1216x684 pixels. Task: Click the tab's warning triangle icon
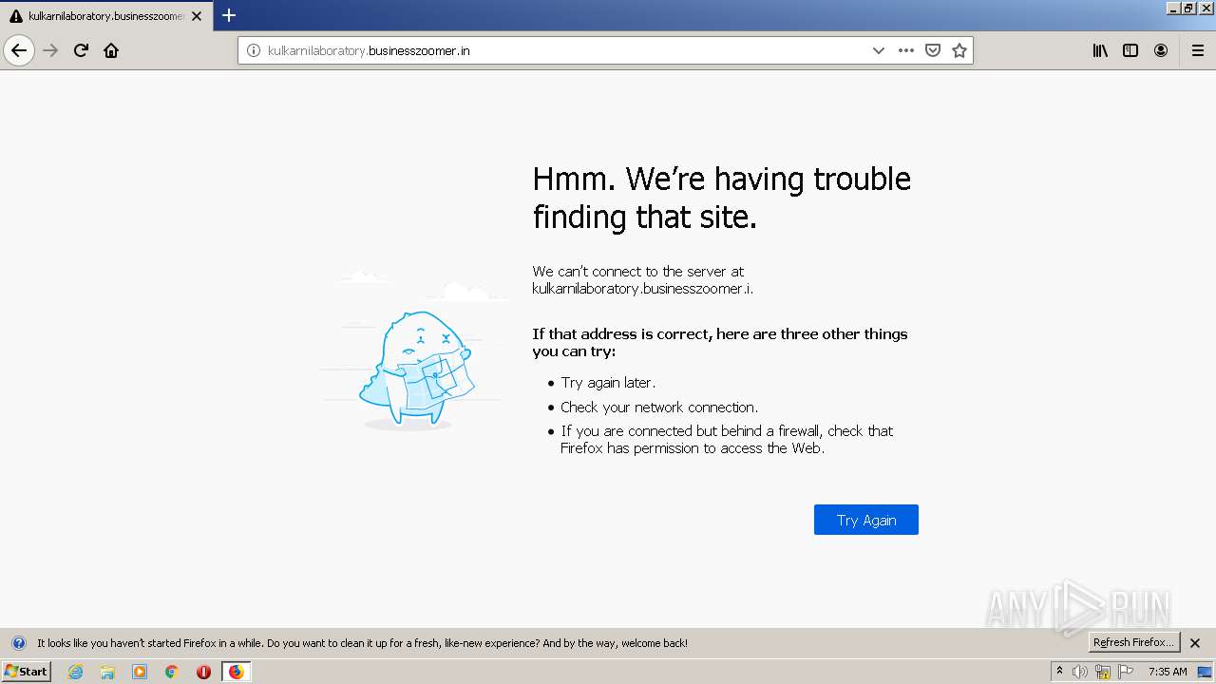[15, 16]
